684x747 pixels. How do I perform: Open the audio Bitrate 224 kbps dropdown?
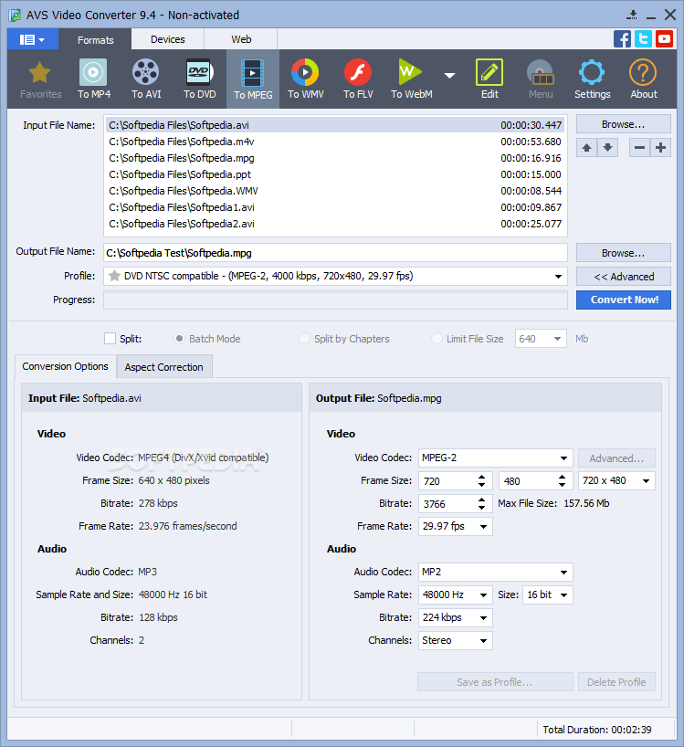[456, 617]
